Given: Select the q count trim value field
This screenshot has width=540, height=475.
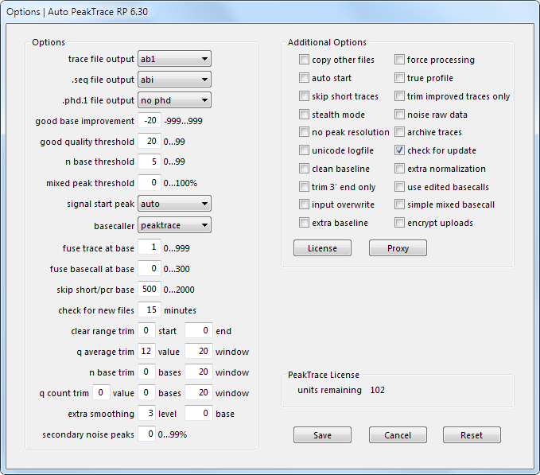Looking at the screenshot, I should point(101,392).
